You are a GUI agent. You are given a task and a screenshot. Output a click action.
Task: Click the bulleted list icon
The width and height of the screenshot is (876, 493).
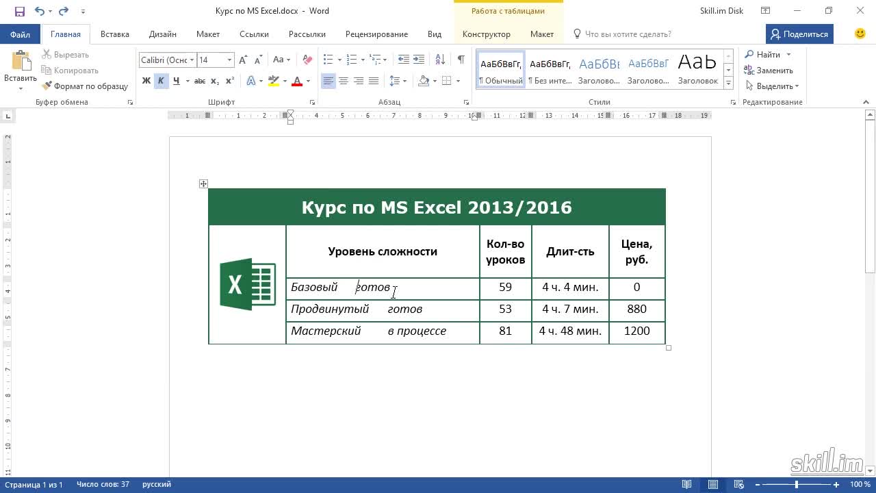(x=328, y=60)
